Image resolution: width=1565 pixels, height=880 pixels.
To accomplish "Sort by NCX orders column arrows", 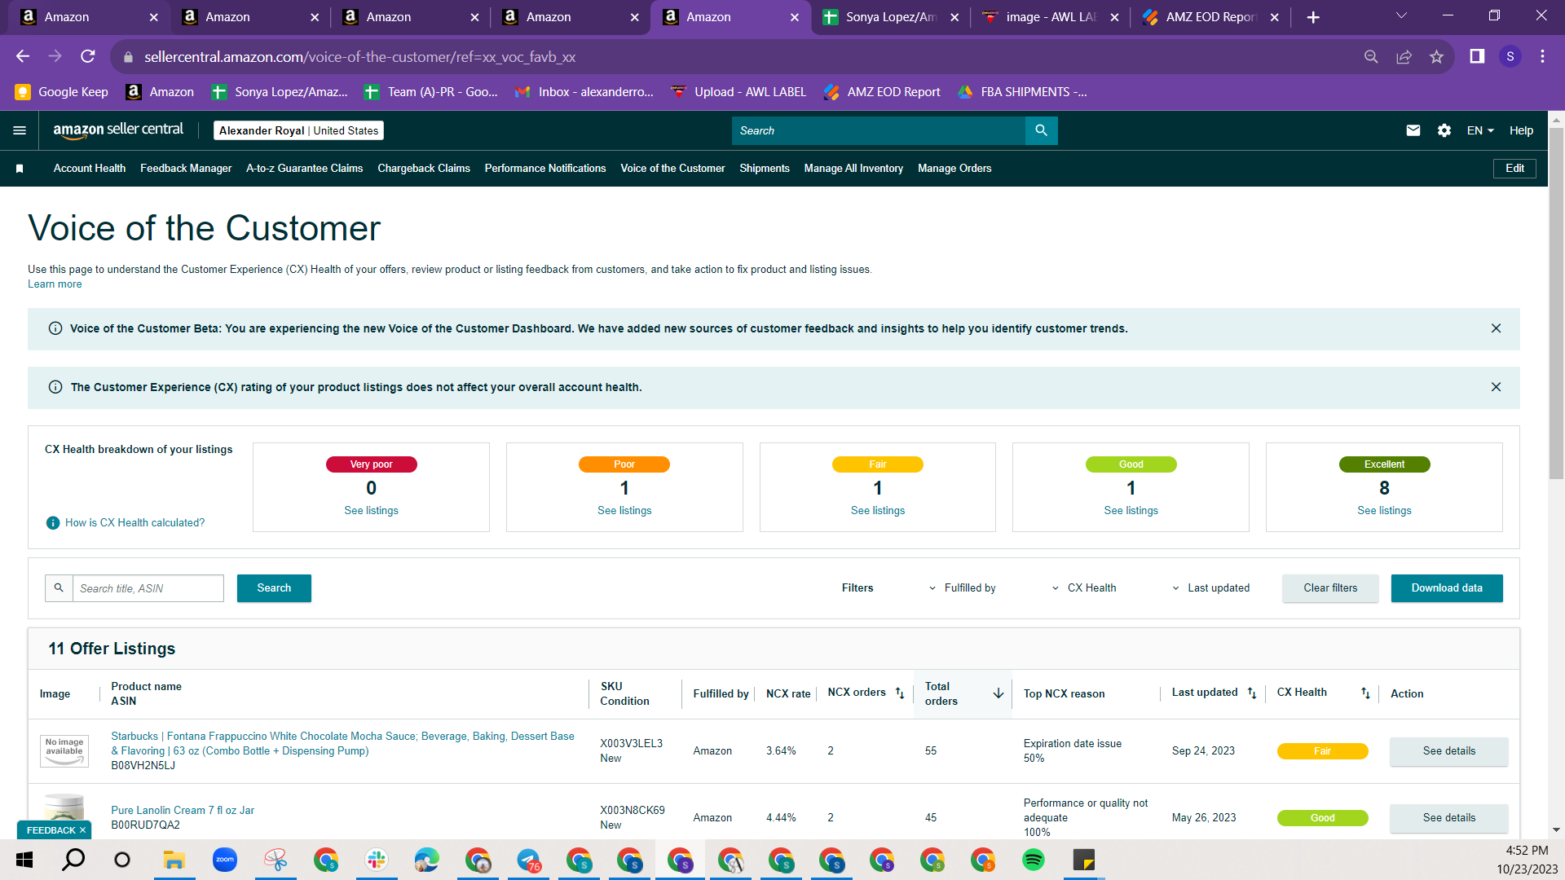I will tap(900, 693).
